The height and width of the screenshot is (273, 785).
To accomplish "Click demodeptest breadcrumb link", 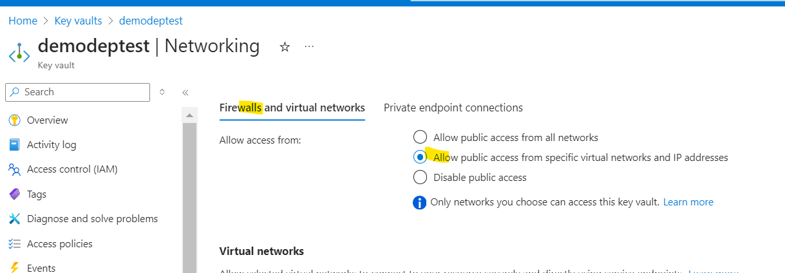I will (151, 21).
